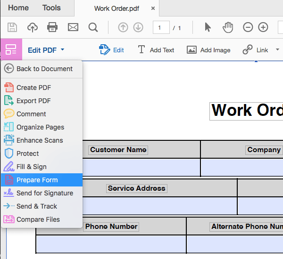The image size is (283, 259).
Task: Select the Phone Number label text
Action: pyautogui.click(x=111, y=227)
